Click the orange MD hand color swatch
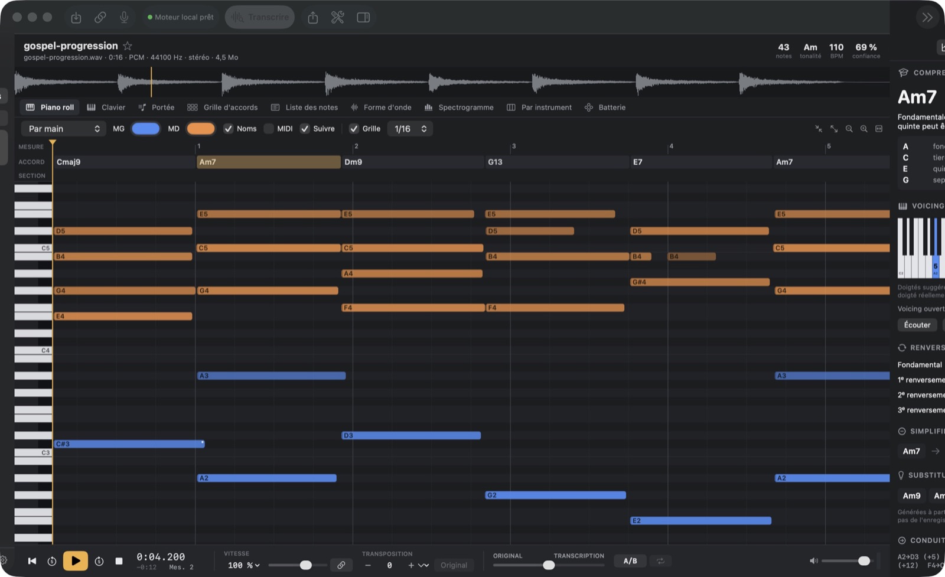Image resolution: width=945 pixels, height=577 pixels. click(x=201, y=129)
